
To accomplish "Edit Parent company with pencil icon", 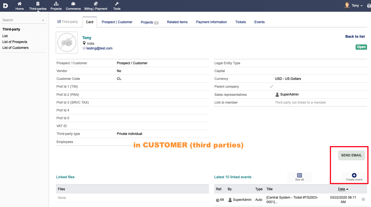I will tap(271, 87).
